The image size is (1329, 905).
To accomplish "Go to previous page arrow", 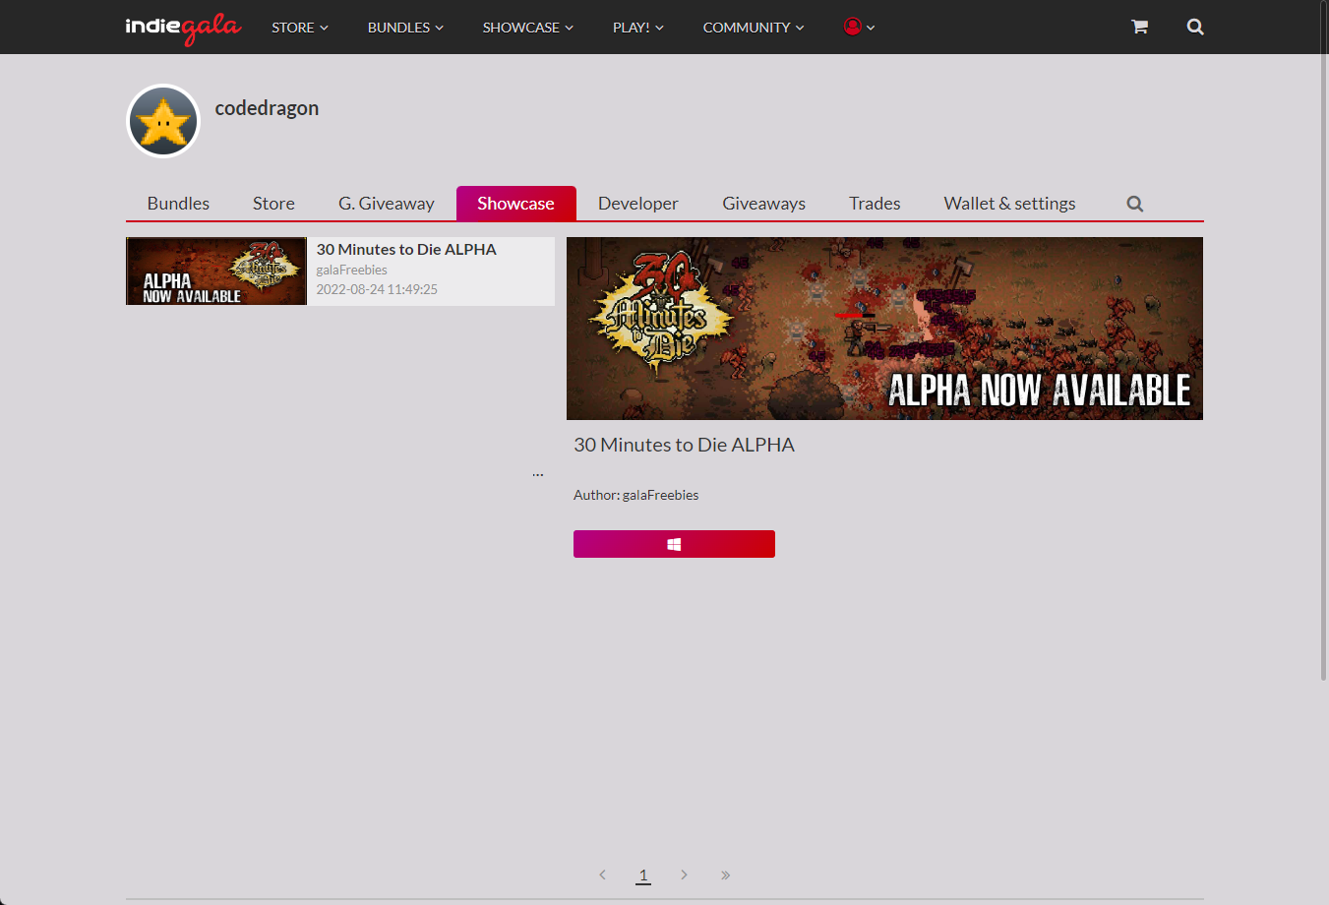I will pos(602,875).
